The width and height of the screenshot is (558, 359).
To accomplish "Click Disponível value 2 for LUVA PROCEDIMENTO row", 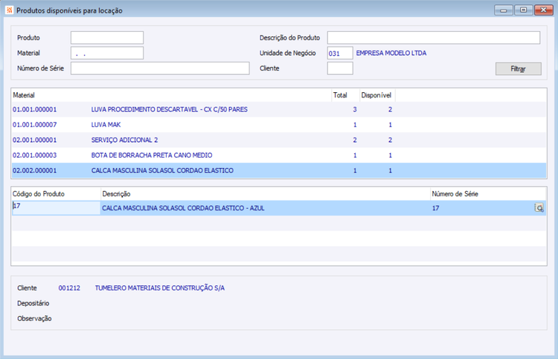I will pos(390,109).
